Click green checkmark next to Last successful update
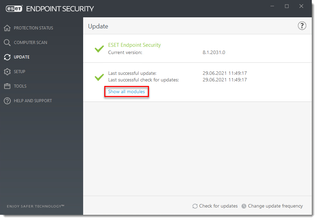 pos(99,77)
